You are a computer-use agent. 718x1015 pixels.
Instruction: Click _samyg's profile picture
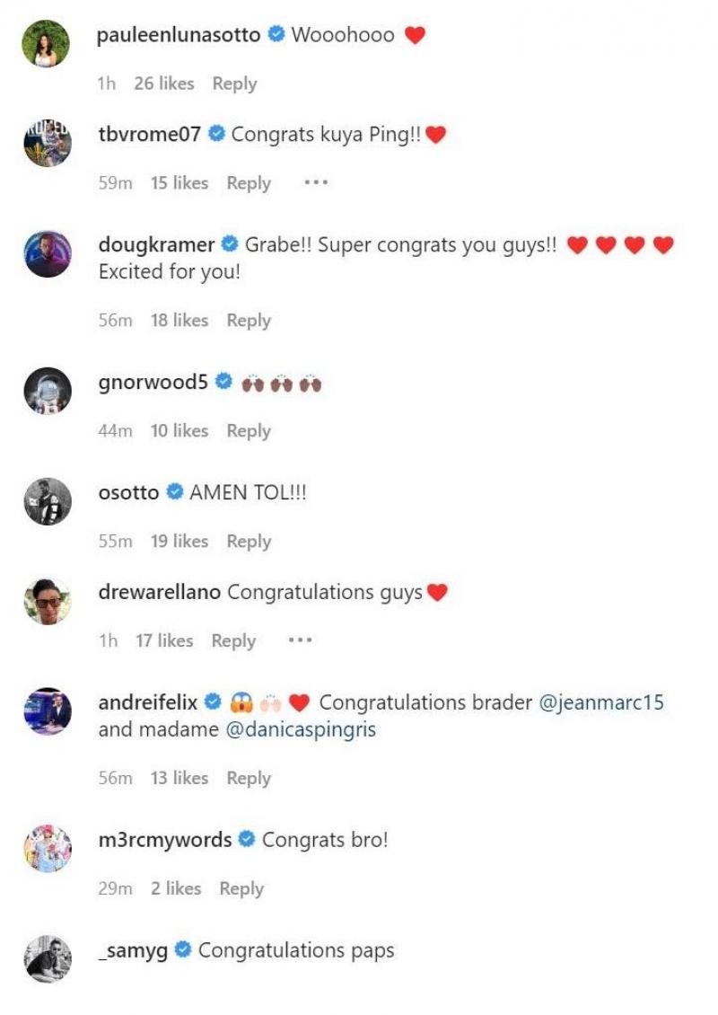tap(47, 958)
